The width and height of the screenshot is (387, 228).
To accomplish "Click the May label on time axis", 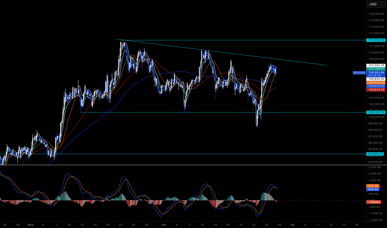I will click(30, 225).
